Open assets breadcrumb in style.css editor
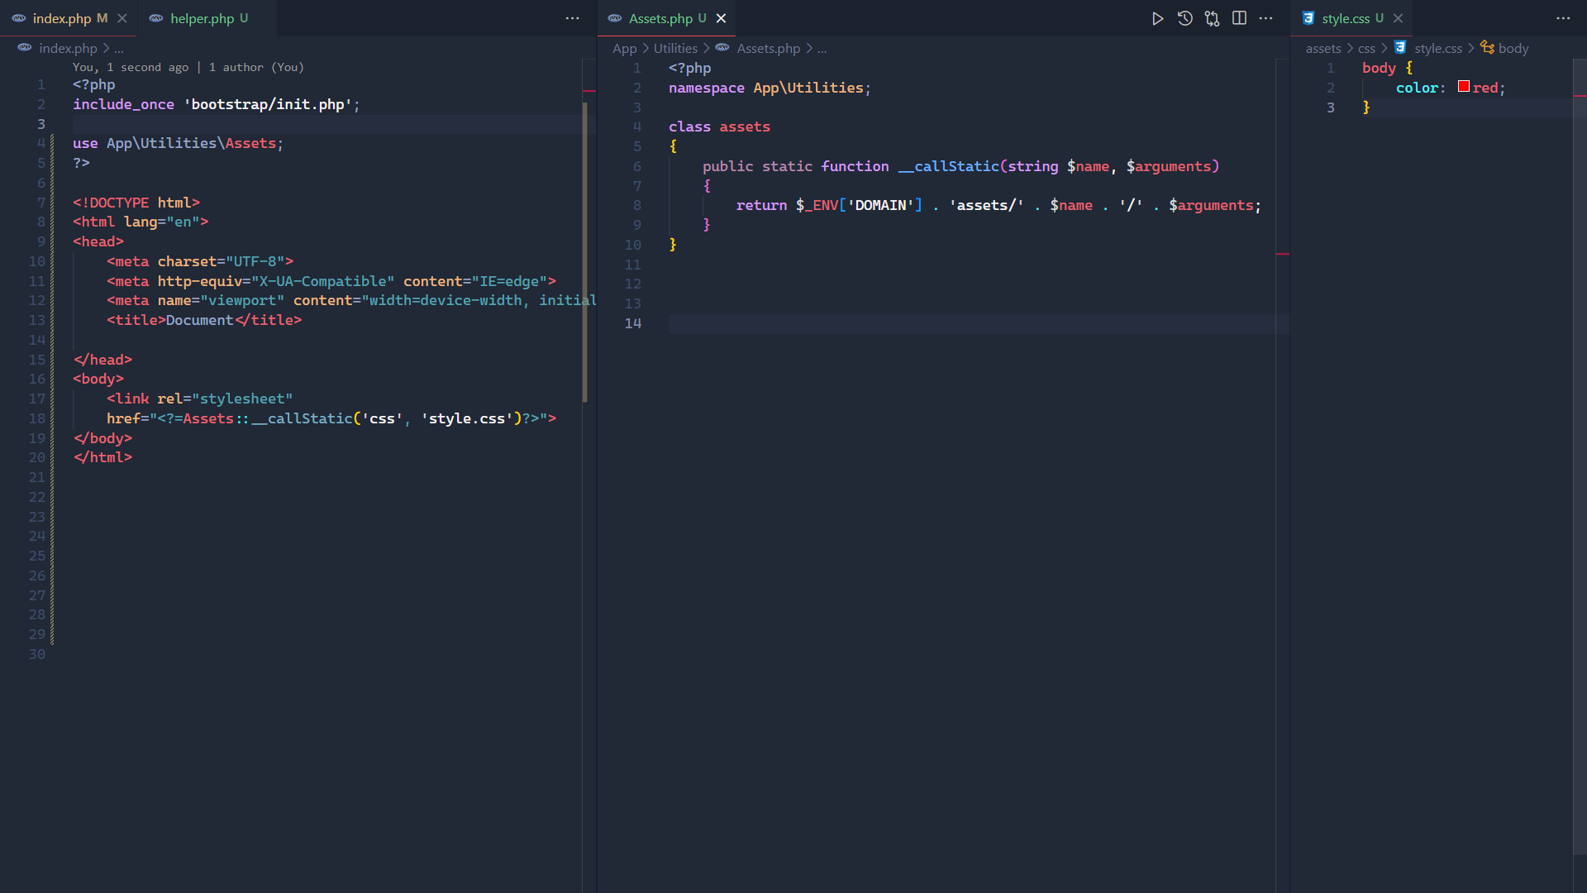1587x893 pixels. pyautogui.click(x=1323, y=48)
